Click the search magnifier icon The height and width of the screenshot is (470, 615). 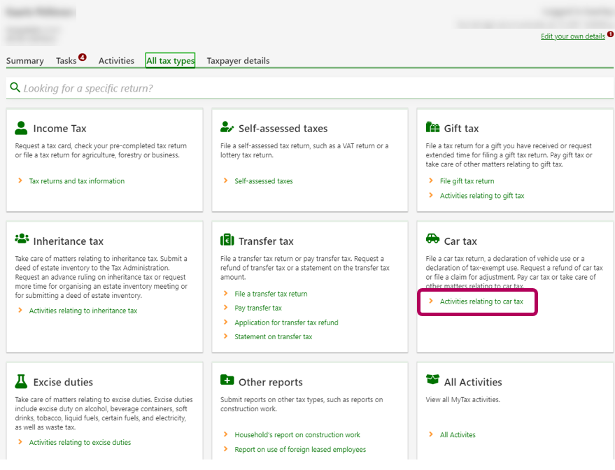click(x=15, y=88)
